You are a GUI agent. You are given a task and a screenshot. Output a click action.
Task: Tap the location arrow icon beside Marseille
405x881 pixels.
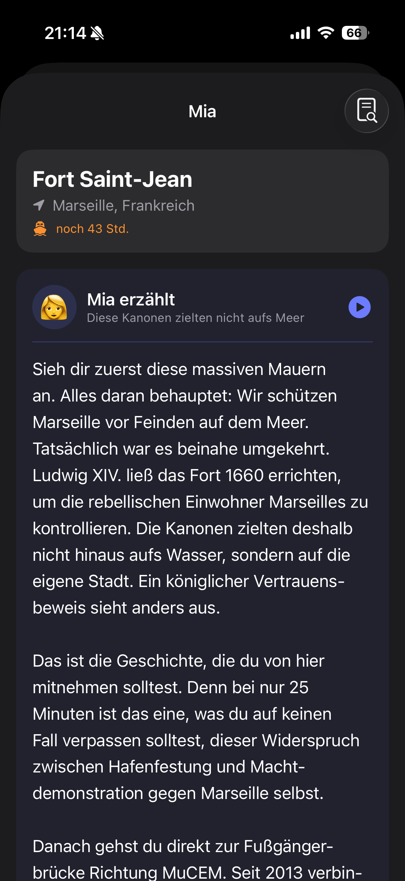[x=39, y=205]
